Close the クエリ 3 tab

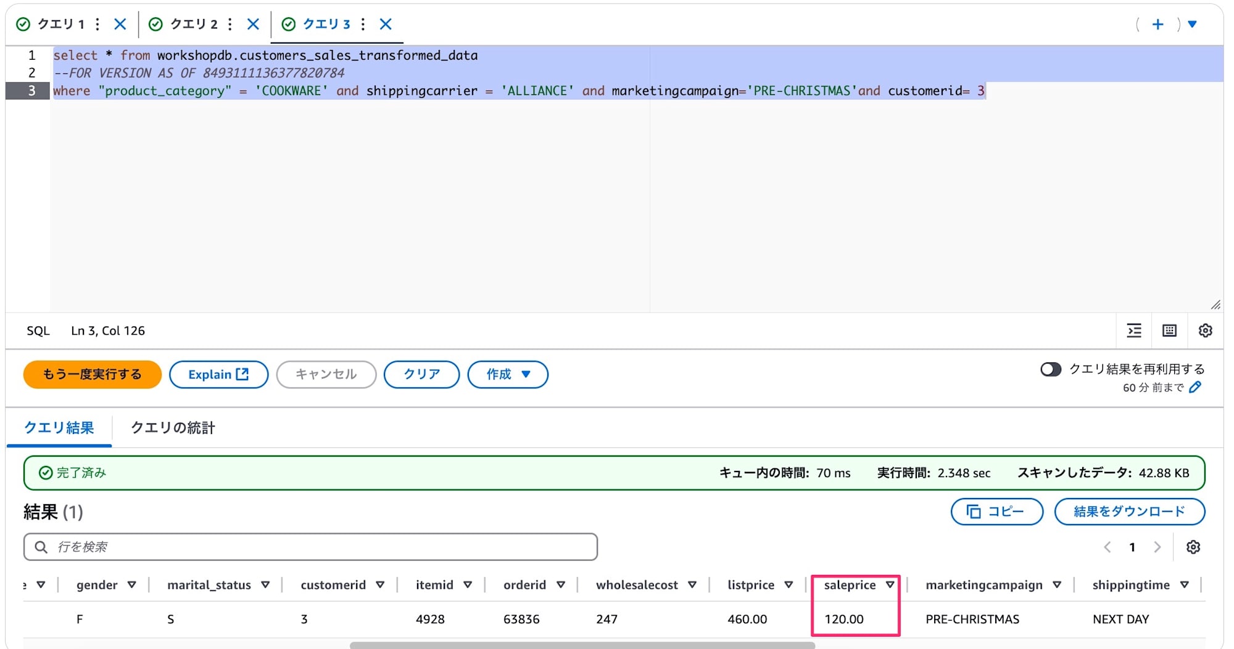pyautogui.click(x=386, y=24)
